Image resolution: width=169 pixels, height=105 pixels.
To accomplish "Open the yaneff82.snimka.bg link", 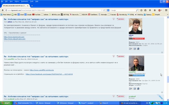I will click(x=42, y=70).
